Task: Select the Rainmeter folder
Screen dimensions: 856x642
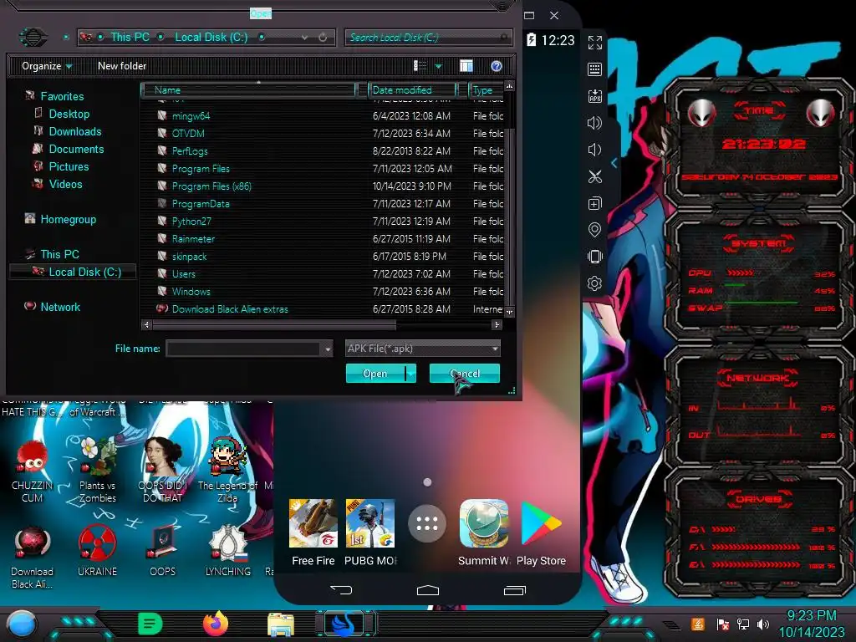Action: [193, 238]
